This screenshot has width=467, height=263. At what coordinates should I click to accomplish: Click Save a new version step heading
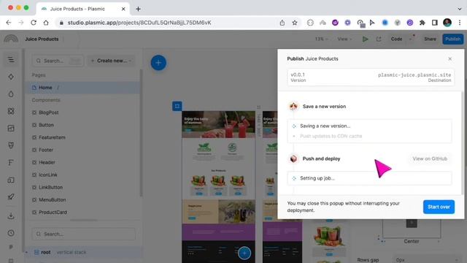pyautogui.click(x=324, y=107)
